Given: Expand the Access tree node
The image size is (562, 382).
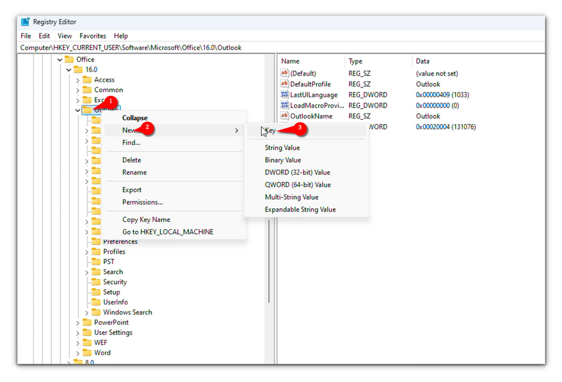Looking at the screenshot, I should [78, 80].
